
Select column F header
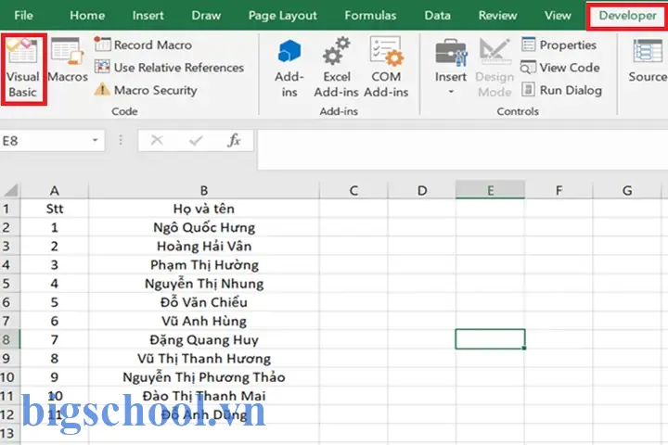click(559, 190)
